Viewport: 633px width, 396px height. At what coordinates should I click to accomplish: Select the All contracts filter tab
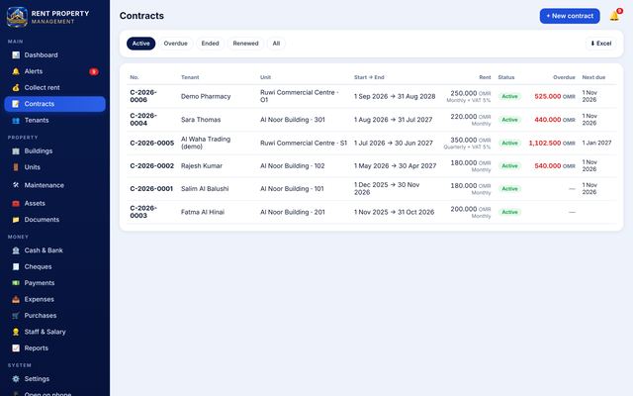pyautogui.click(x=276, y=44)
